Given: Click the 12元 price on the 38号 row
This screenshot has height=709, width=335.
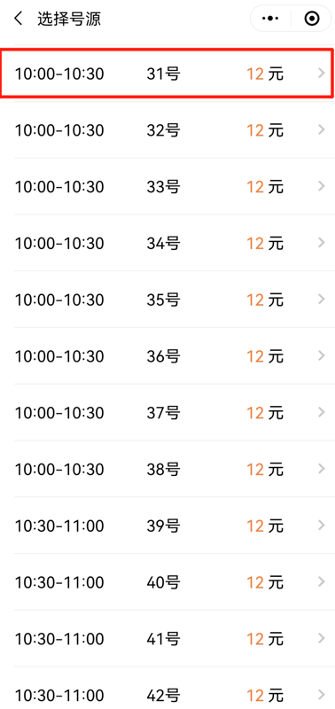Looking at the screenshot, I should [265, 470].
